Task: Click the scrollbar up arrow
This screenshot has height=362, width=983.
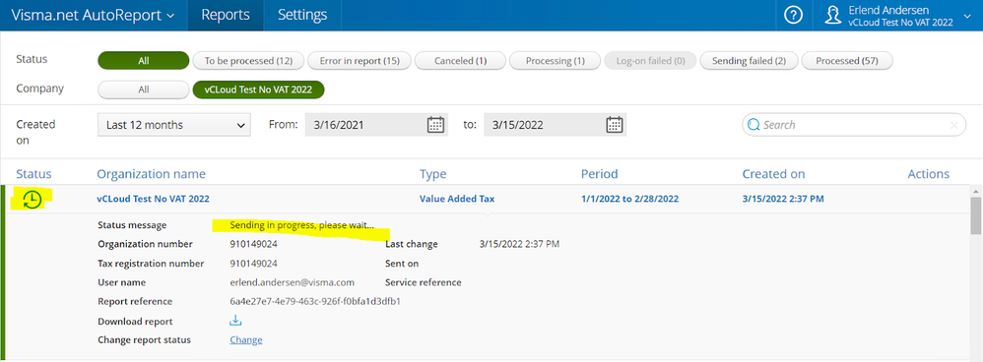Action: click(976, 191)
